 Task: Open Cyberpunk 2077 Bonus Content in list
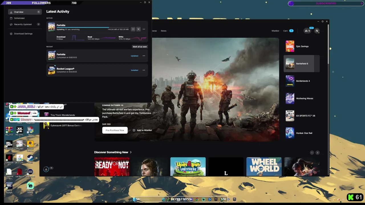click(63, 126)
